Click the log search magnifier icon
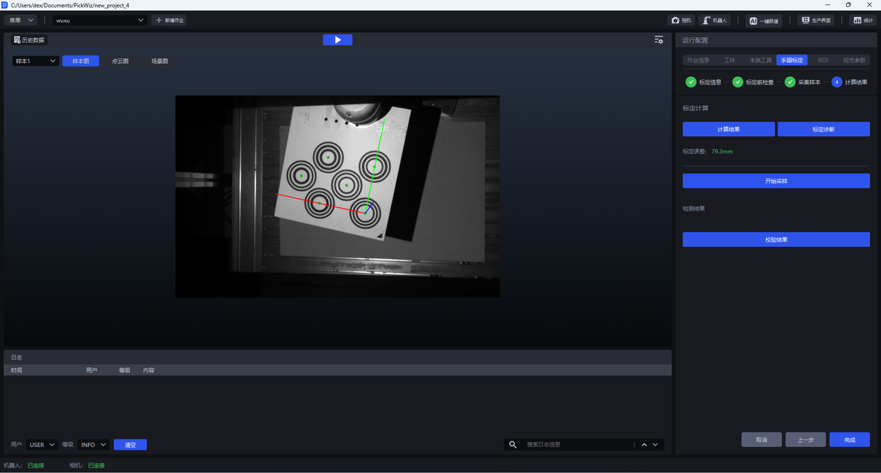The image size is (881, 473). click(513, 445)
